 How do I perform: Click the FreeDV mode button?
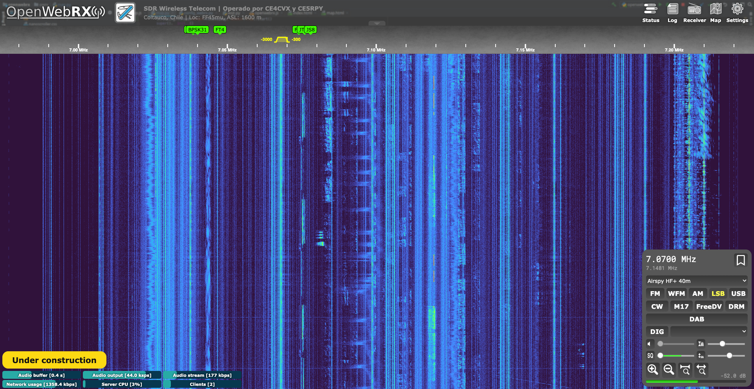pos(708,306)
